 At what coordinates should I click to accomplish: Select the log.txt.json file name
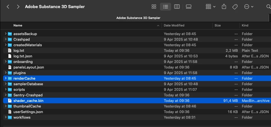(x=23, y=56)
